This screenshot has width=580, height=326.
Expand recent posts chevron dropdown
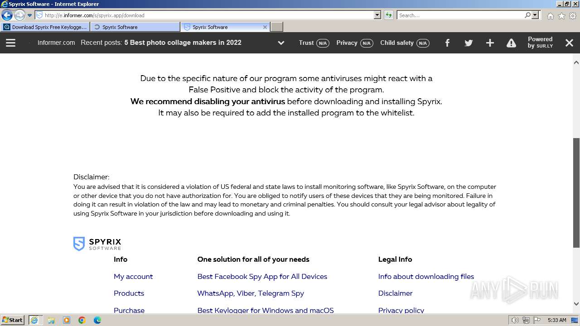(x=281, y=43)
